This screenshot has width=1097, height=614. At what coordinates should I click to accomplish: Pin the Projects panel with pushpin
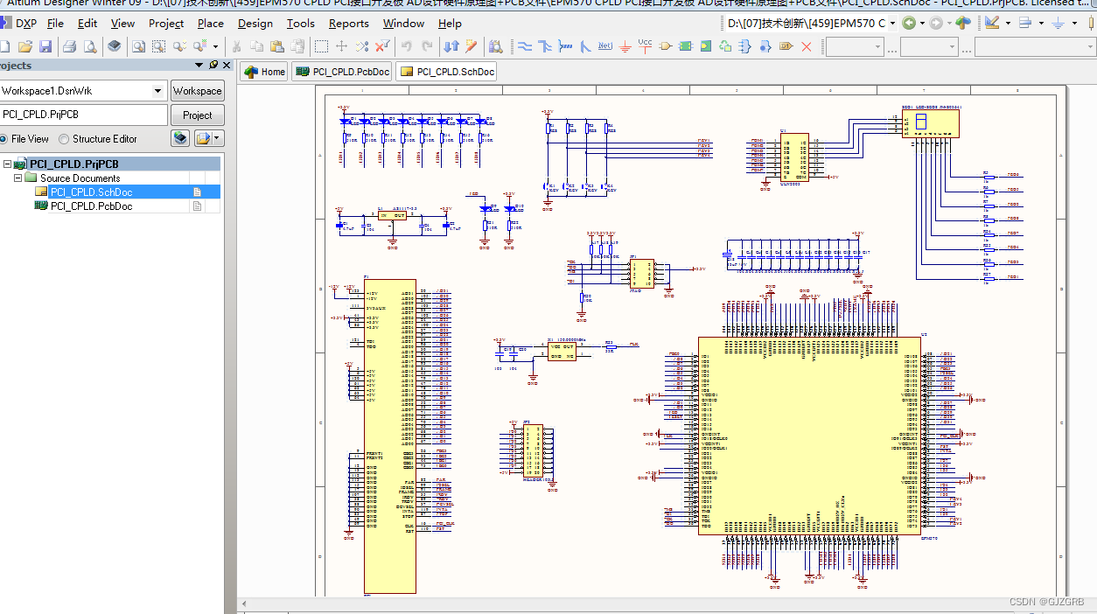point(213,66)
